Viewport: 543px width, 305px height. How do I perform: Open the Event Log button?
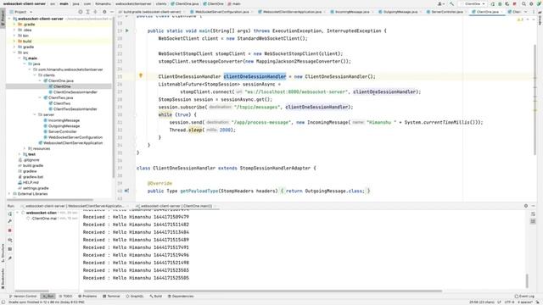[x=524, y=296]
